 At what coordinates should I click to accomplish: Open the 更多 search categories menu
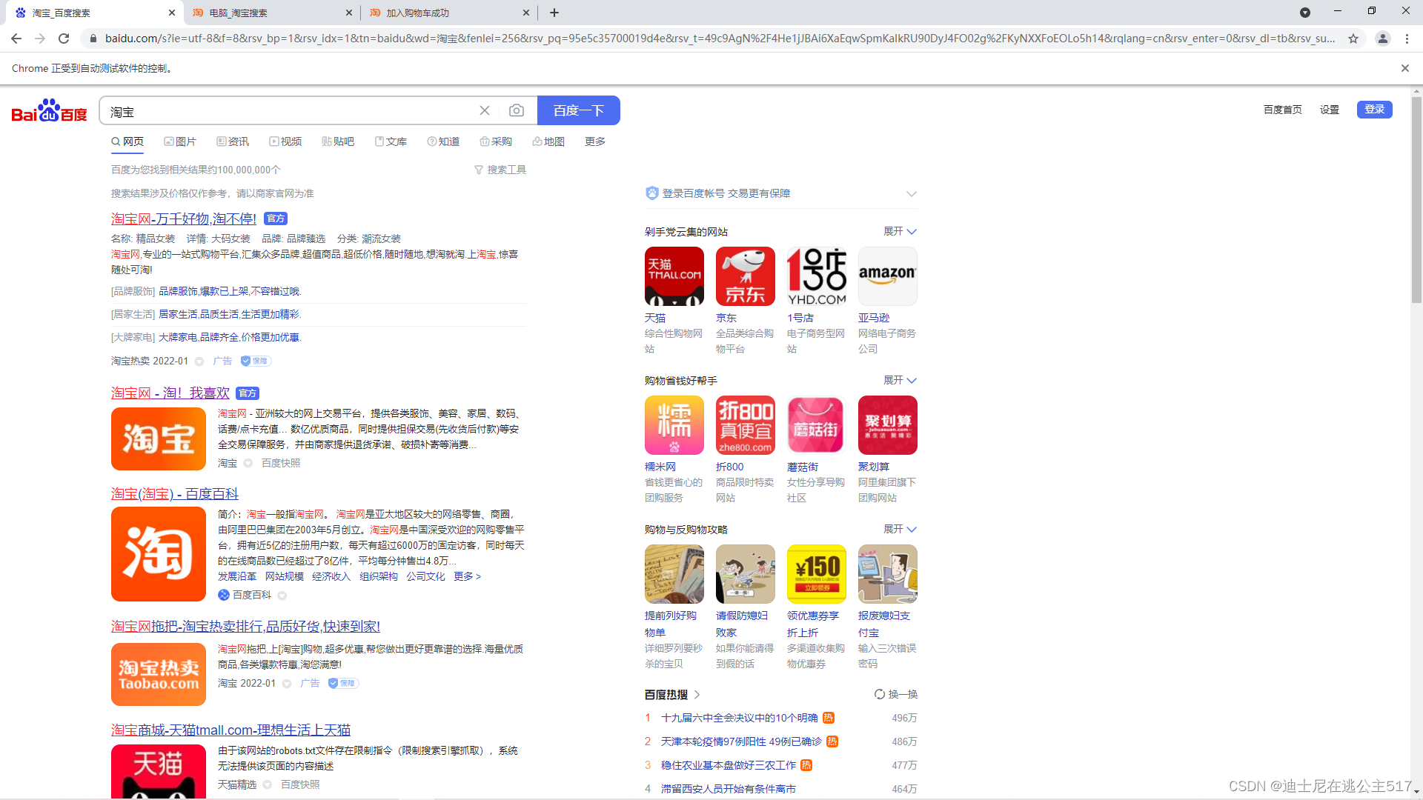(x=594, y=141)
